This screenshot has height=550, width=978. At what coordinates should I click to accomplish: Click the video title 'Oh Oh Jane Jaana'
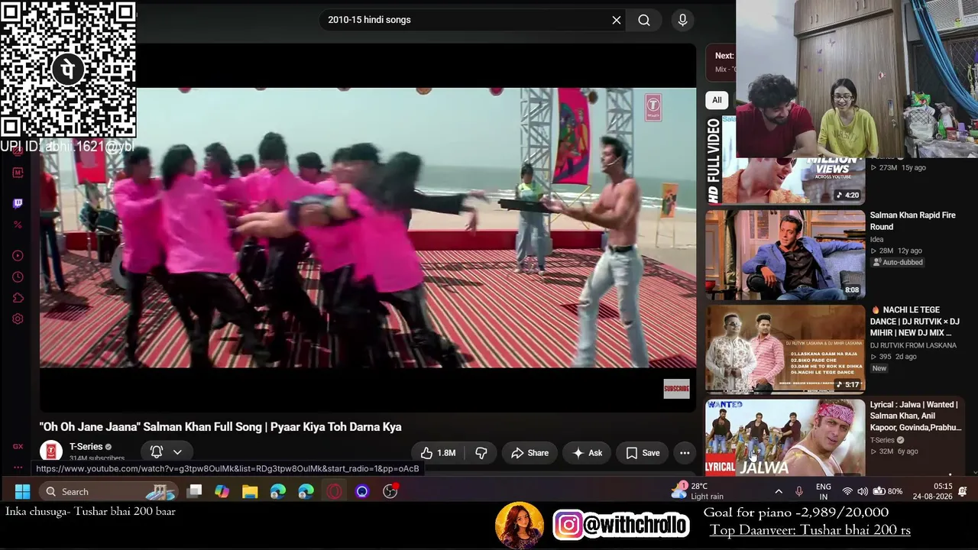[221, 427]
